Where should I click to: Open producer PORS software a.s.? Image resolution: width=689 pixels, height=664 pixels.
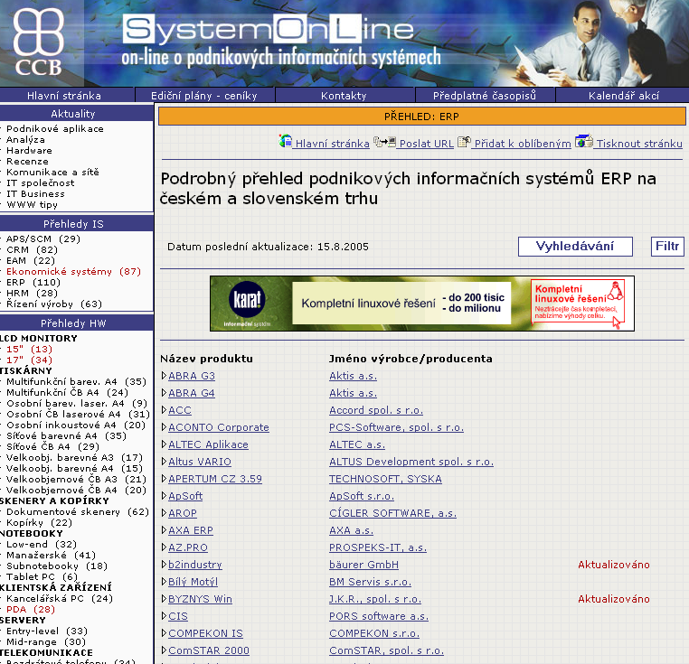point(379,616)
